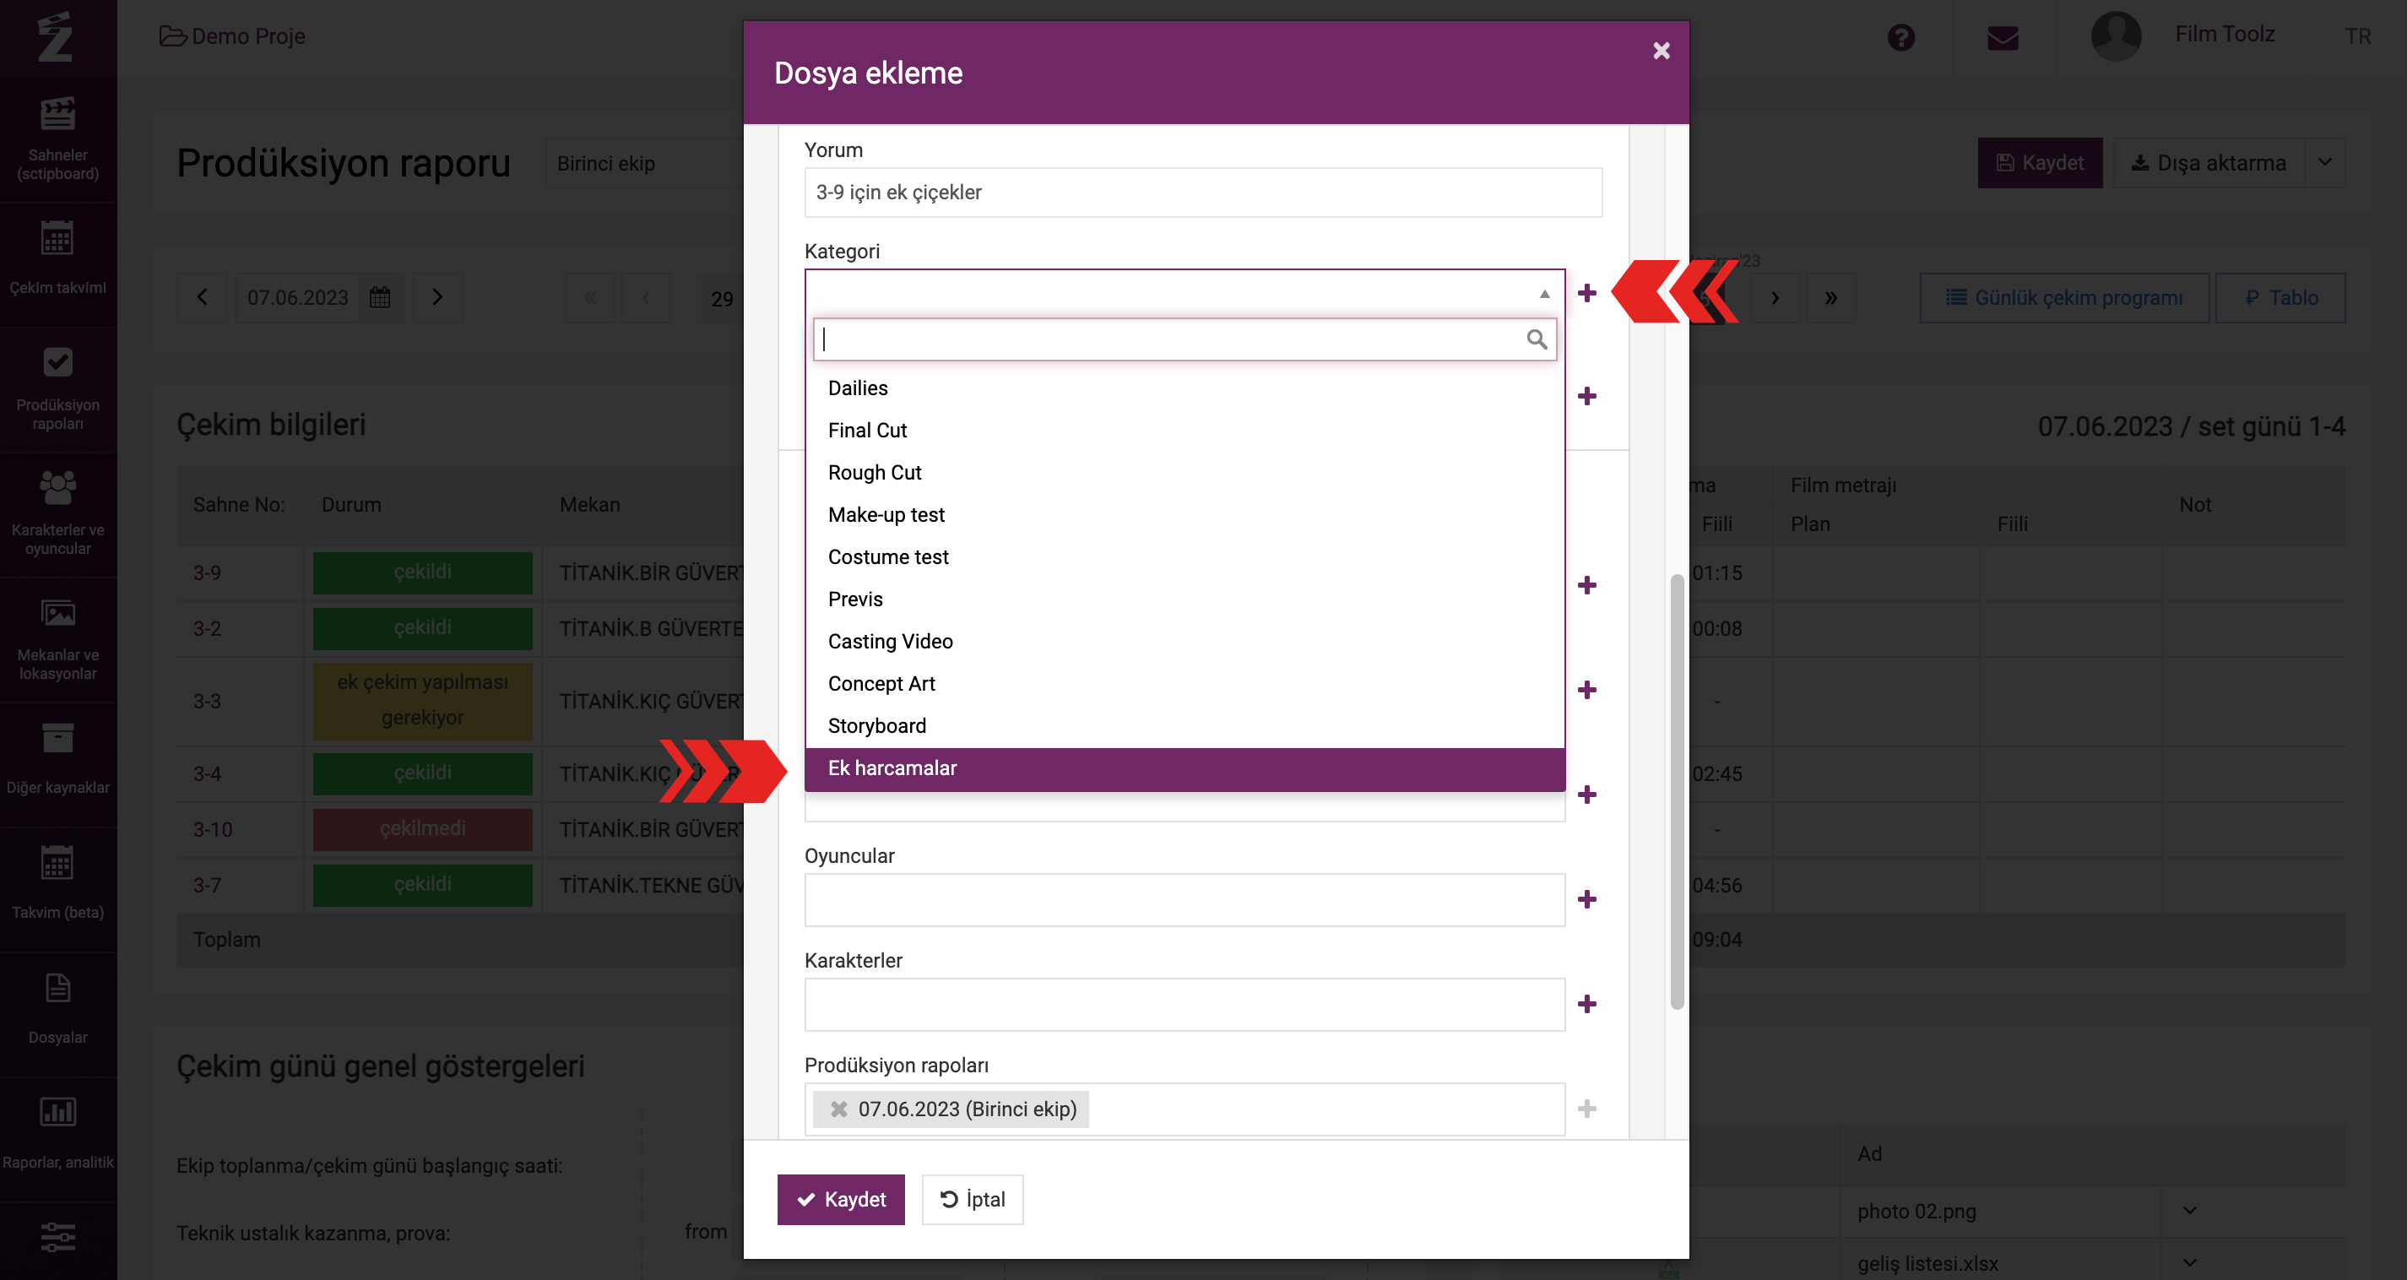
Task: Open Karakterler ve oyuncular in sidebar
Action: (x=58, y=514)
